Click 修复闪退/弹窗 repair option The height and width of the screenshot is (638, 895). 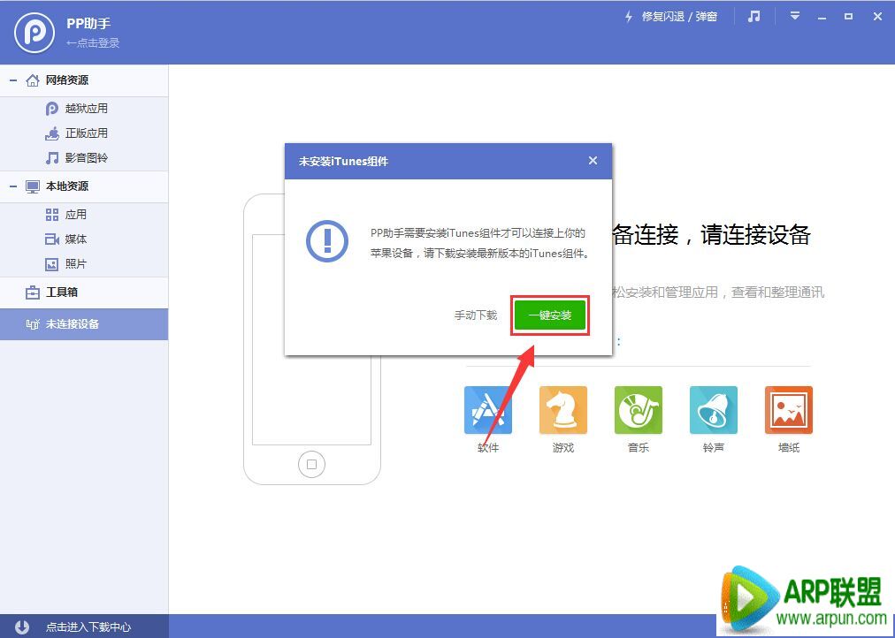[x=679, y=15]
